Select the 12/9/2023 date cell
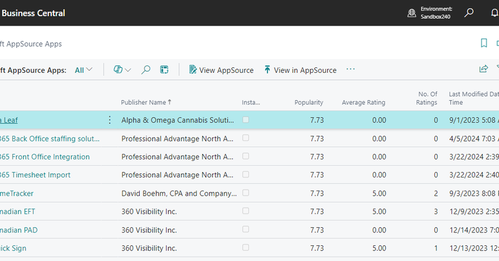The width and height of the screenshot is (499, 261). click(x=474, y=211)
